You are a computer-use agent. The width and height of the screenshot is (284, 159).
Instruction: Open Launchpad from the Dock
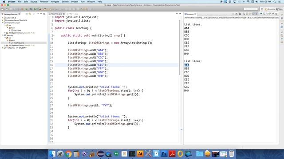pyautogui.click(x=60, y=154)
